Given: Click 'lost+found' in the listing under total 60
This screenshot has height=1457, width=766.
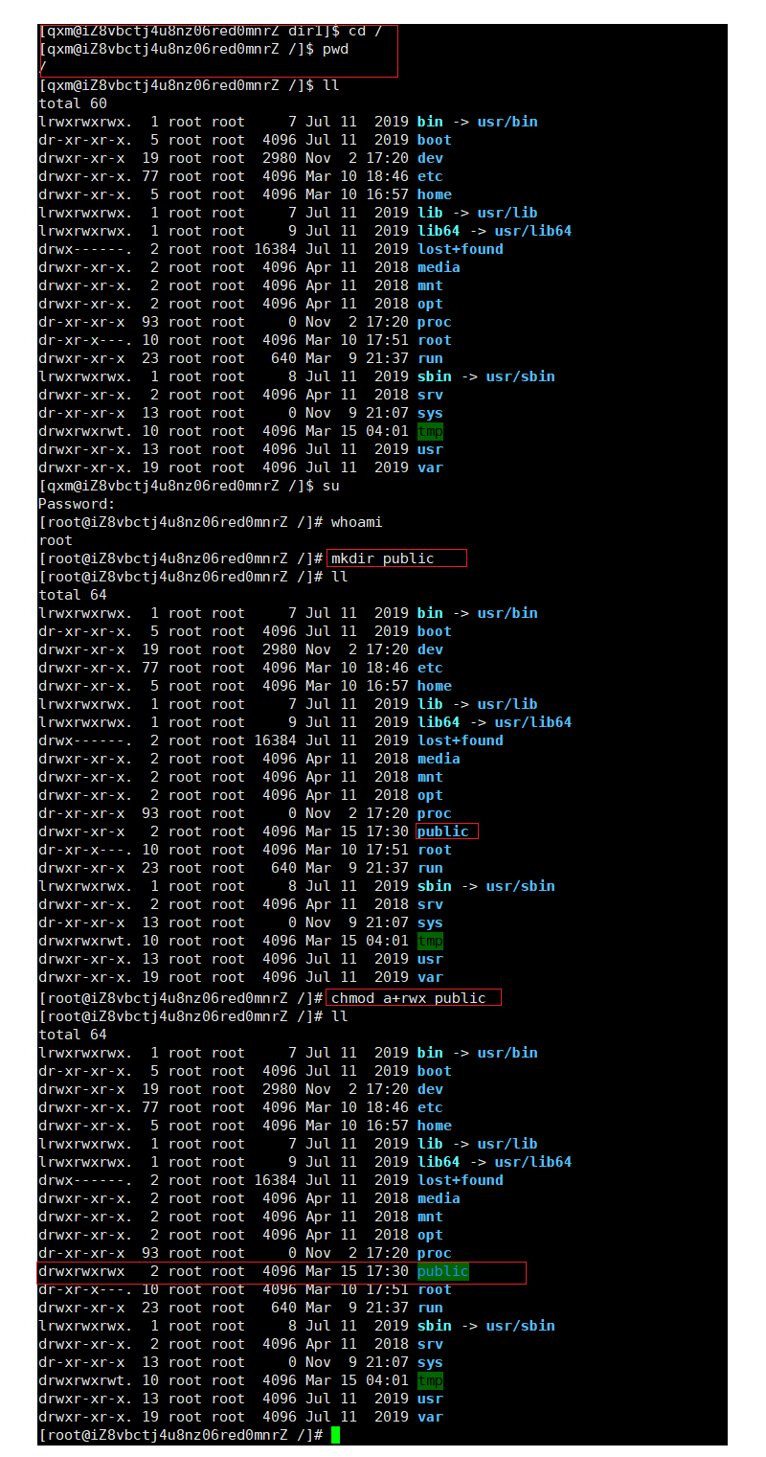Looking at the screenshot, I should pyautogui.click(x=461, y=249).
